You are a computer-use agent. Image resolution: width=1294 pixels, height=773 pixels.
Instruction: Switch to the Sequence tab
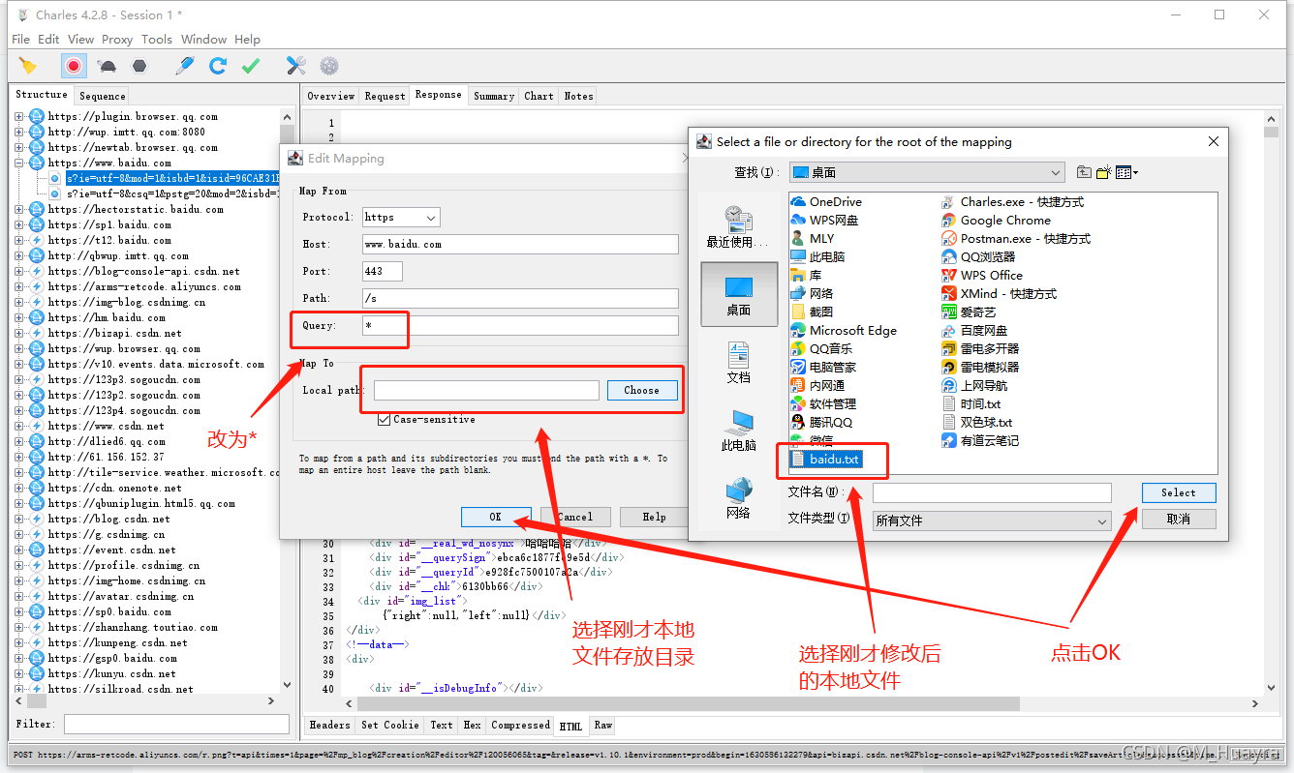pos(103,96)
